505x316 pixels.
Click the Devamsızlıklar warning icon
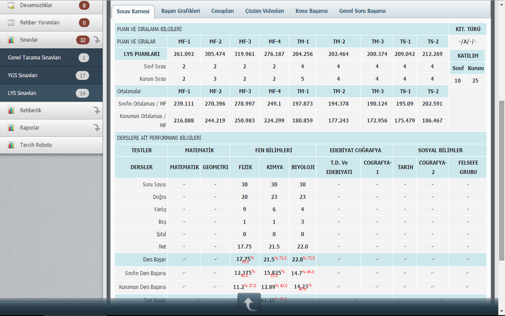tap(11, 6)
